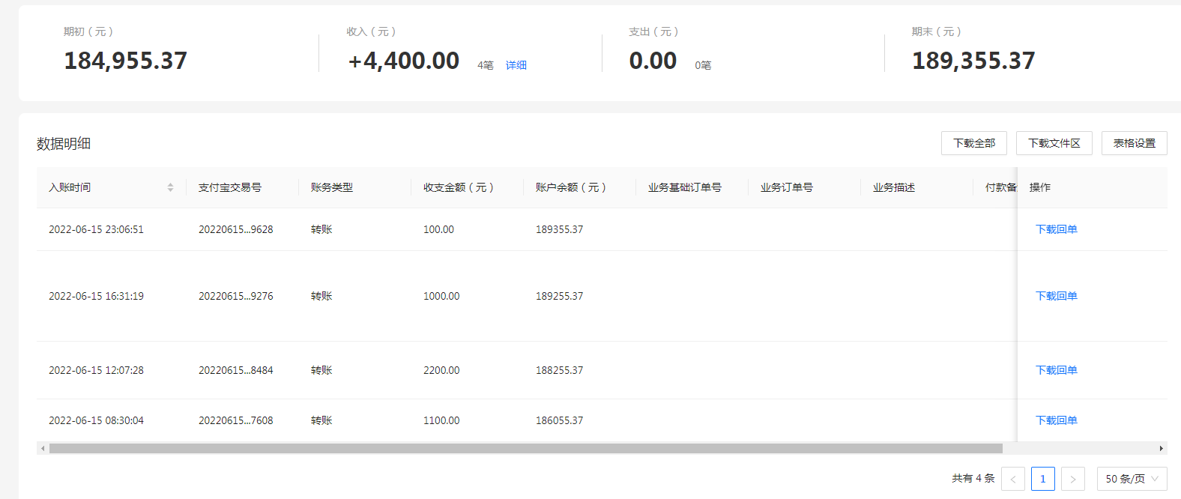Click the 数据明细 section title
The image size is (1181, 499).
[64, 143]
